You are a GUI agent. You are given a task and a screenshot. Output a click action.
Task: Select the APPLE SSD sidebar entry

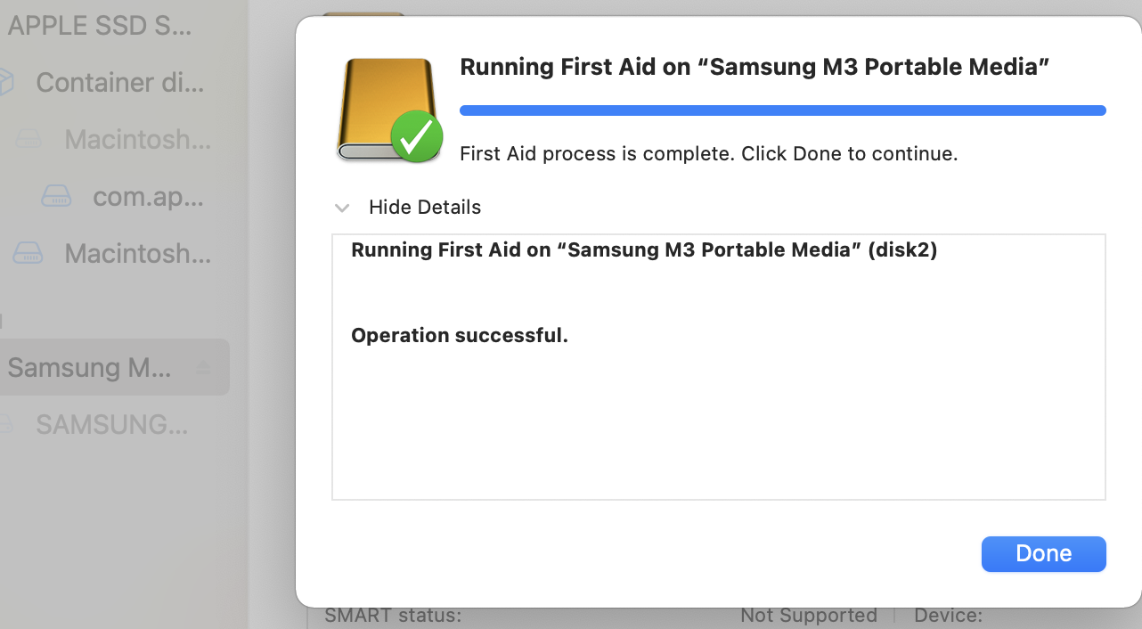(99, 26)
